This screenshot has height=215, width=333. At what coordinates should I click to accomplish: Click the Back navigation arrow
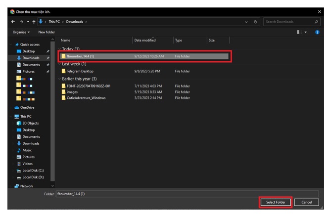pos(13,22)
